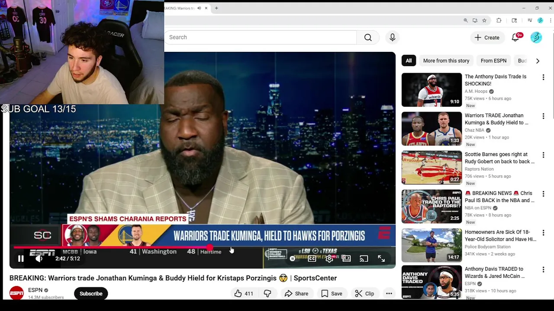Bookmark this page with the star

coord(484,20)
